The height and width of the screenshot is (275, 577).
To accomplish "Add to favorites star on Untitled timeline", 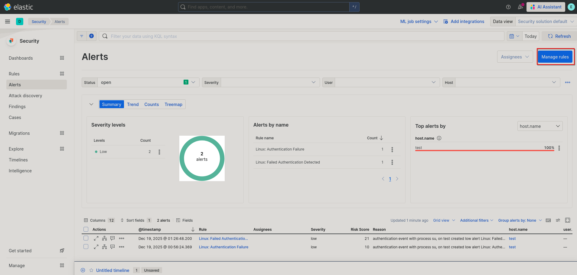I will tap(91, 270).
